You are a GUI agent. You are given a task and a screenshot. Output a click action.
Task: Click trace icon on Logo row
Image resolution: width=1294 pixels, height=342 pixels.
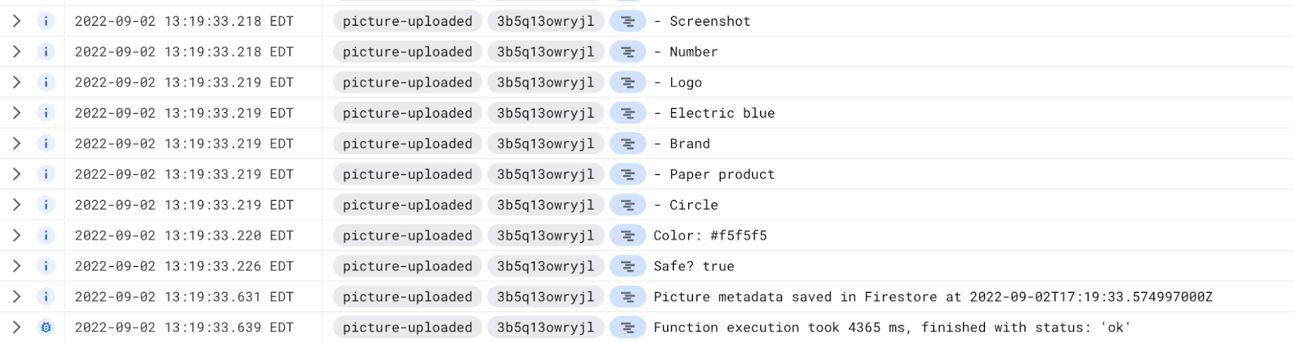[x=628, y=82]
